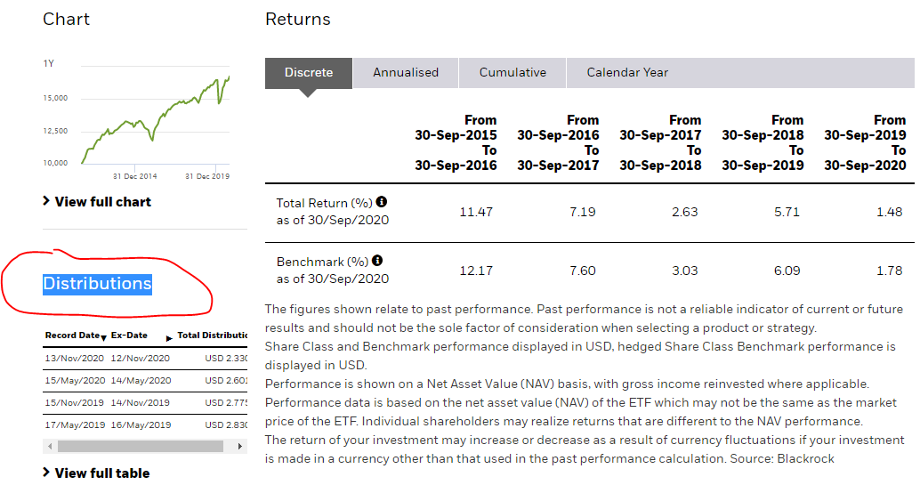Click the chevron beside View full chart
This screenshot has width=920, height=485.
(x=46, y=201)
